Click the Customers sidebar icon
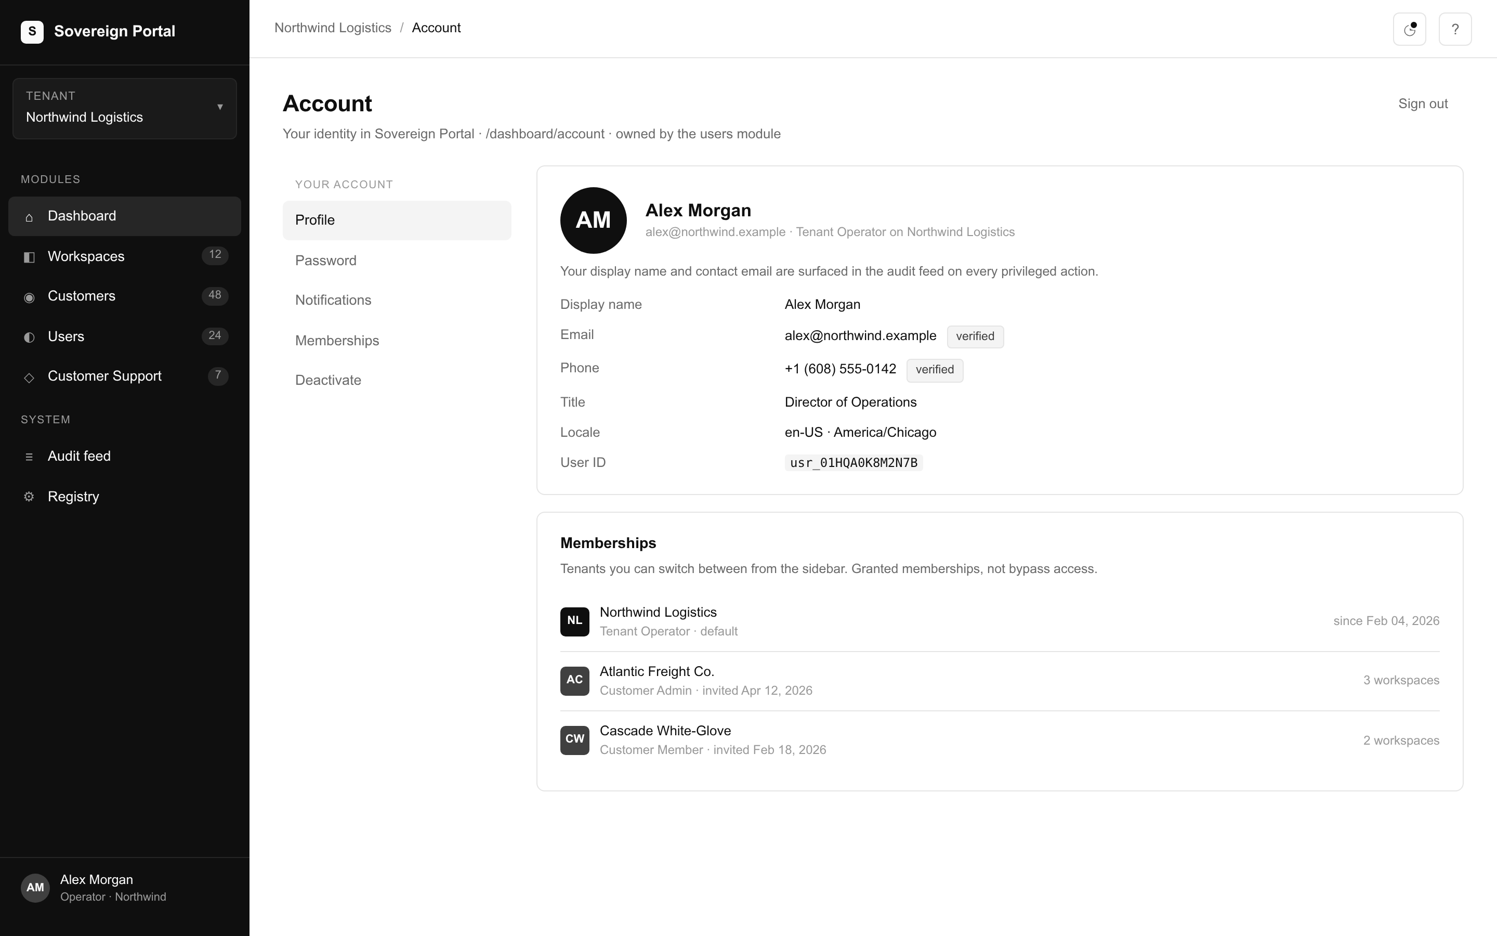Viewport: 1497px width, 936px height. click(29, 297)
